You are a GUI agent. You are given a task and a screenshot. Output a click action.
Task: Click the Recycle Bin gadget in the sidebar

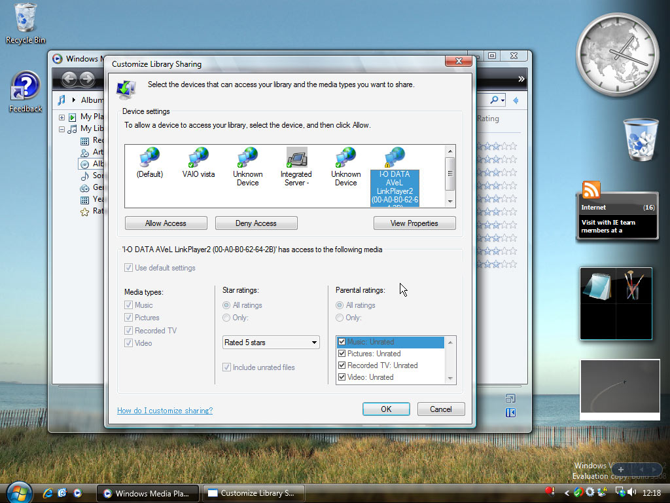pos(641,140)
